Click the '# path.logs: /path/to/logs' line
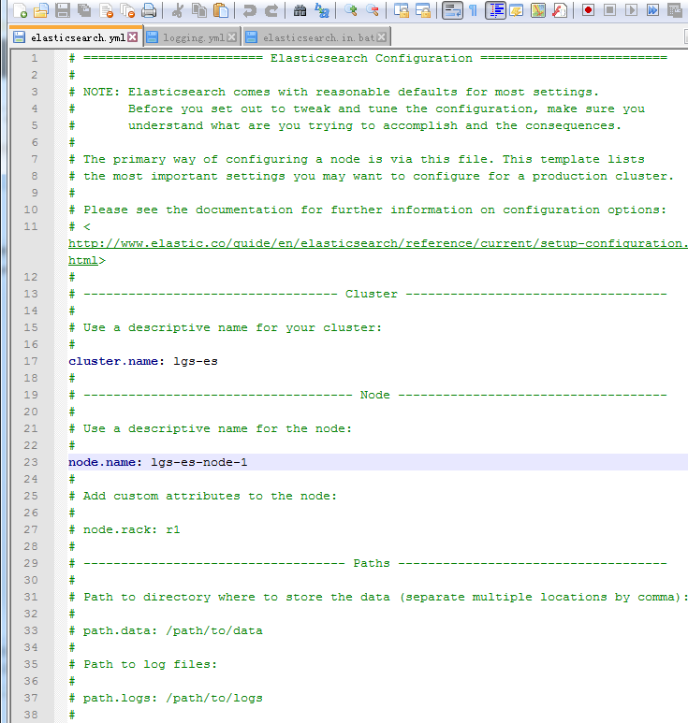 pyautogui.click(x=166, y=698)
